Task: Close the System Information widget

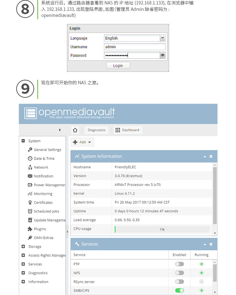Action: 211,156
